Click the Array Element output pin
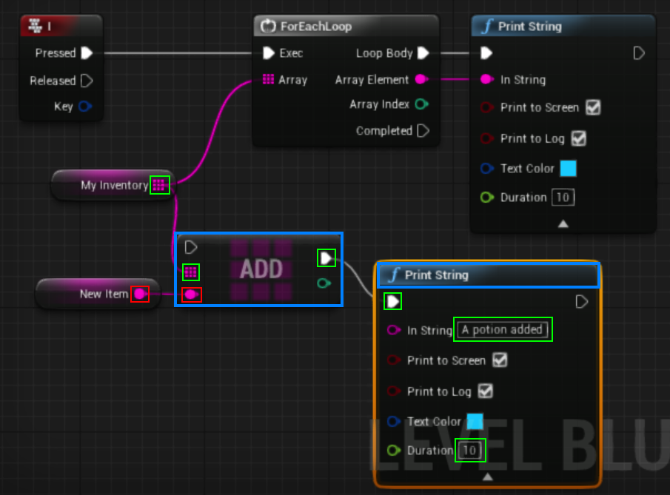Screen dimensions: 670x495 [421, 79]
